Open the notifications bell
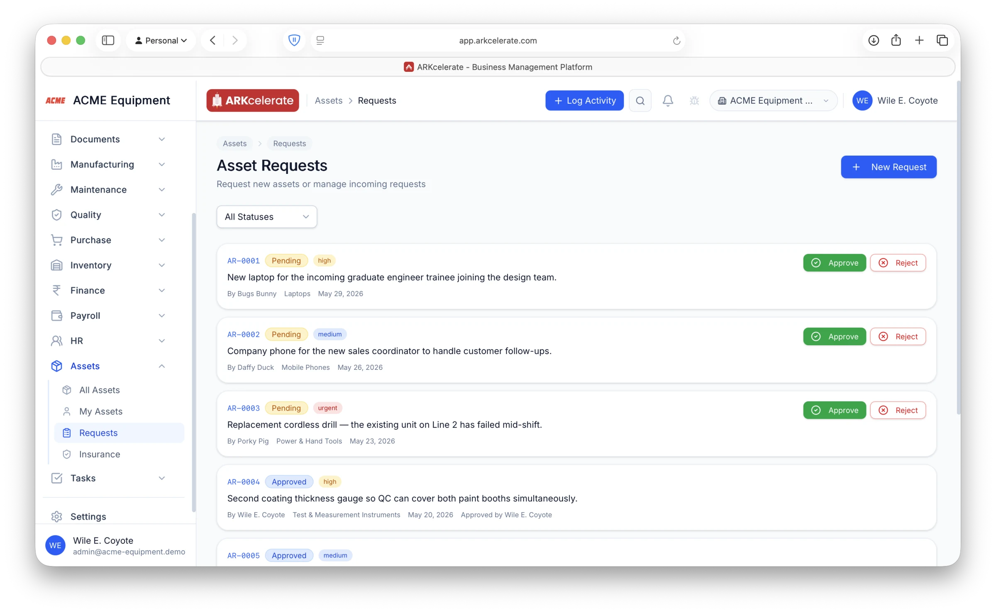Viewport: 996px width, 613px height. [x=668, y=100]
